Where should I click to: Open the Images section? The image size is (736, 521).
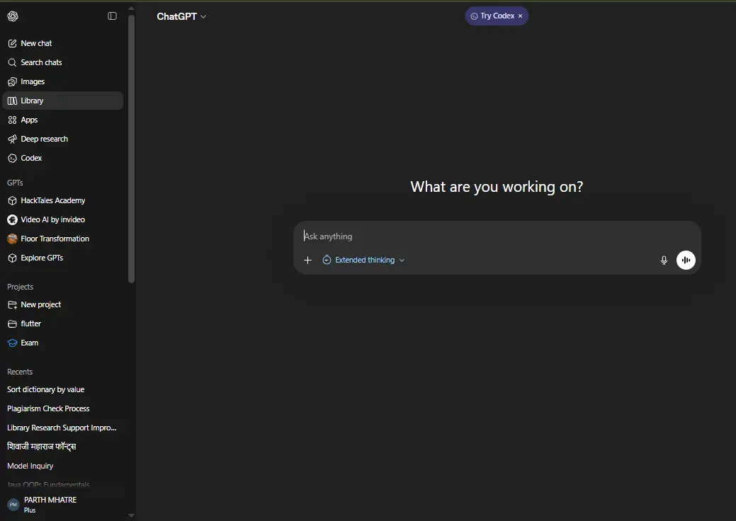click(x=62, y=81)
